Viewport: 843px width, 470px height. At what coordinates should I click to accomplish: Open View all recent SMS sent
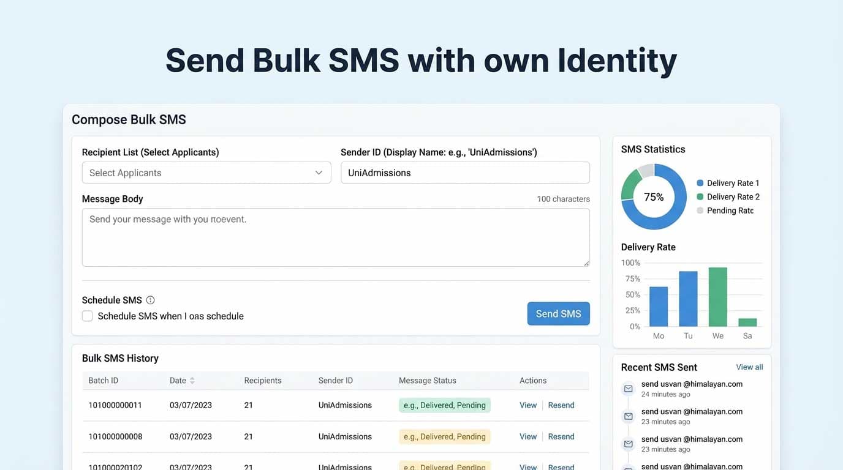click(749, 367)
